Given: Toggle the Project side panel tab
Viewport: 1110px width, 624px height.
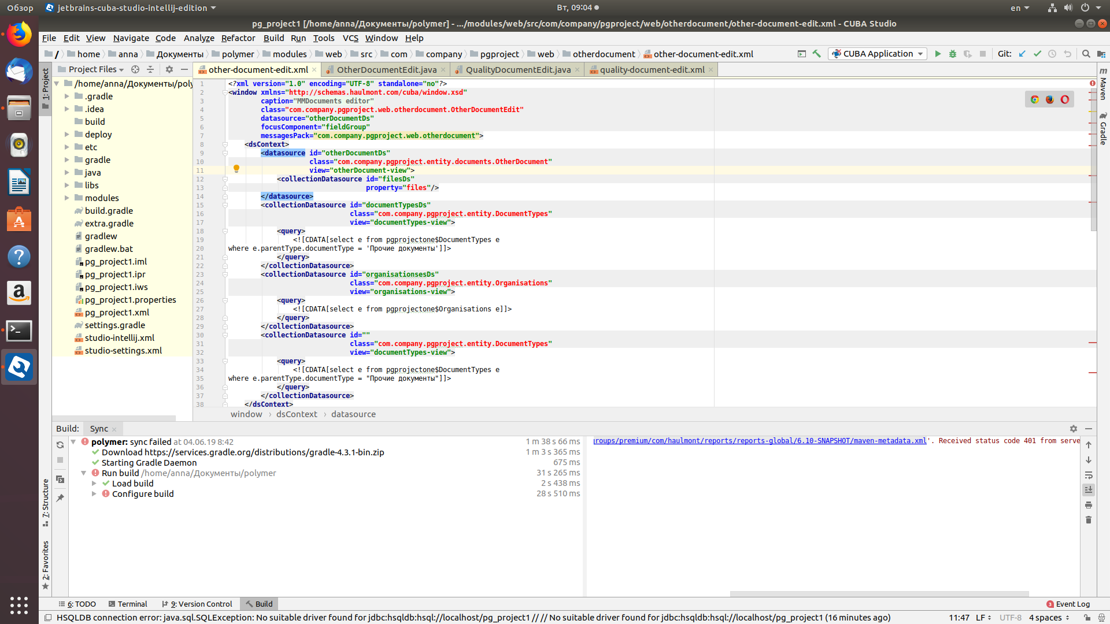Looking at the screenshot, I should (46, 84).
